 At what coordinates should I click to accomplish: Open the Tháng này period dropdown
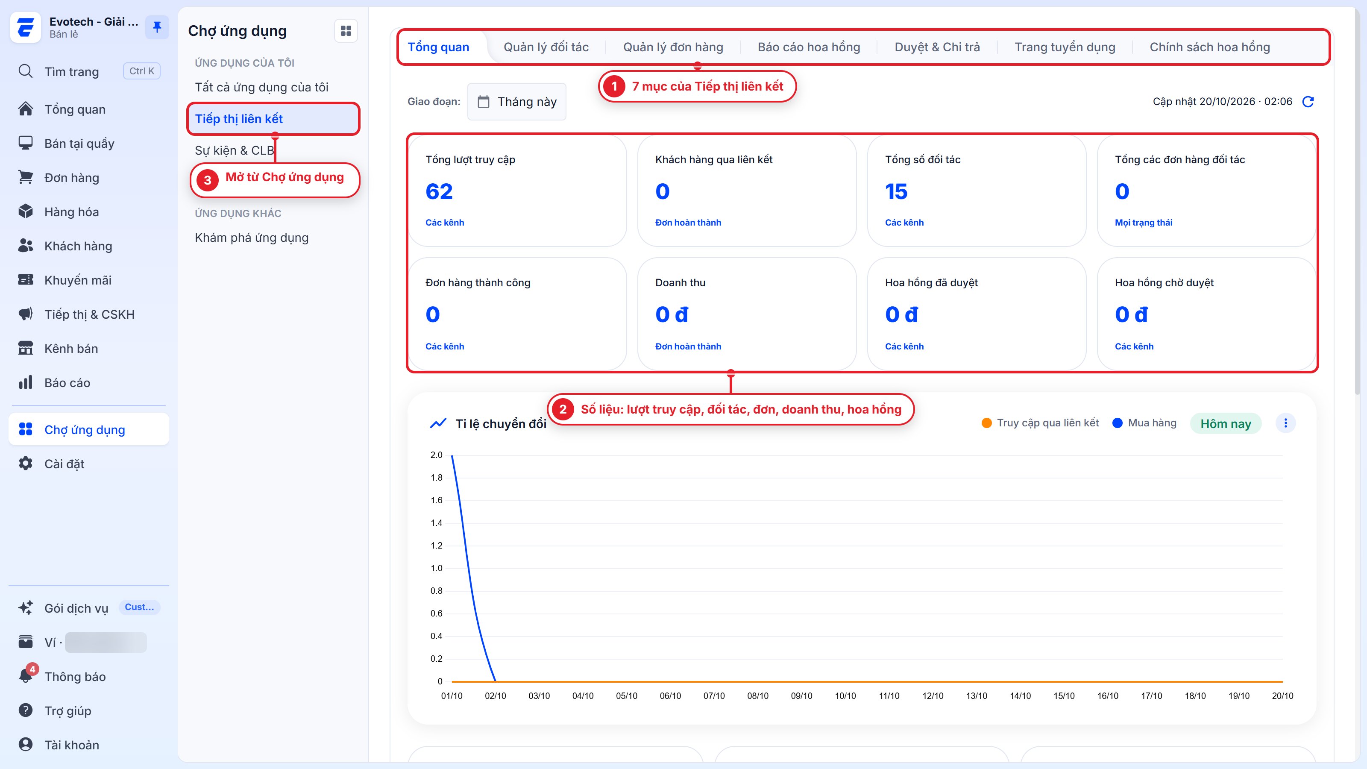[x=517, y=101]
